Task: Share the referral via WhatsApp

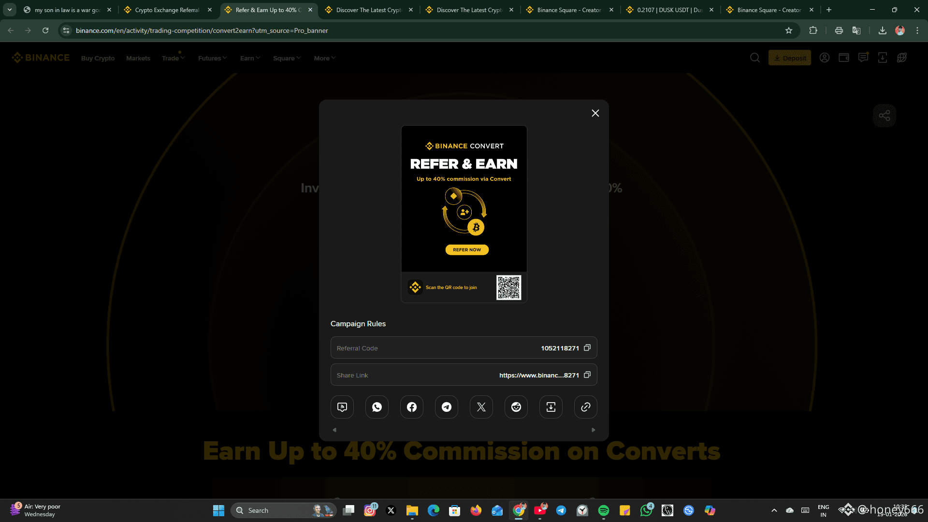Action: point(377,407)
